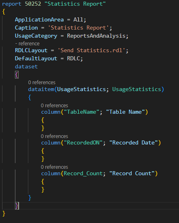The image size is (179, 223).
Task: Select the "Statistics Report" report name string
Action: point(75,4)
